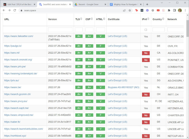Open https://searx.tiekoetter.com/ link
This screenshot has height=139, width=189.
[19, 36]
